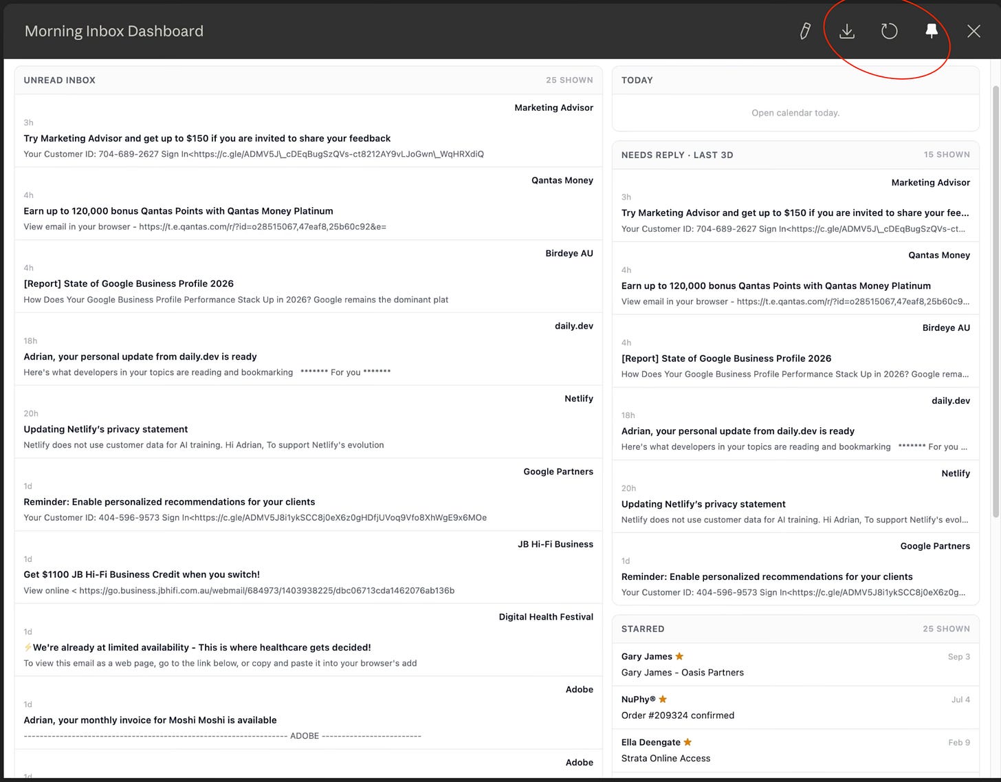This screenshot has width=1001, height=782.
Task: Toggle the star next to NuPhy®
Action: coord(663,699)
